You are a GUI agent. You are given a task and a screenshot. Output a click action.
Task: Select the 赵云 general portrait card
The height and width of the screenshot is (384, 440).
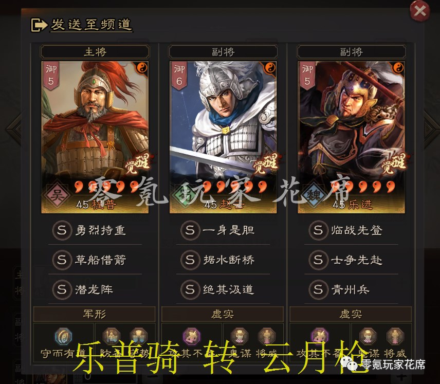pyautogui.click(x=223, y=137)
